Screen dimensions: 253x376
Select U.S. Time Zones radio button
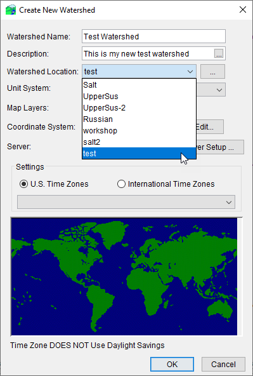click(x=23, y=184)
